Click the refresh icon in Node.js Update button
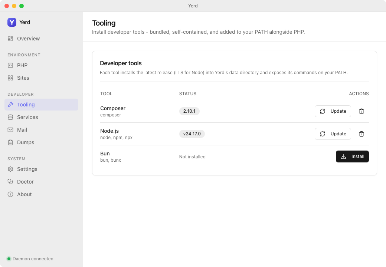Viewport: 386px width, 267px height. pos(323,134)
